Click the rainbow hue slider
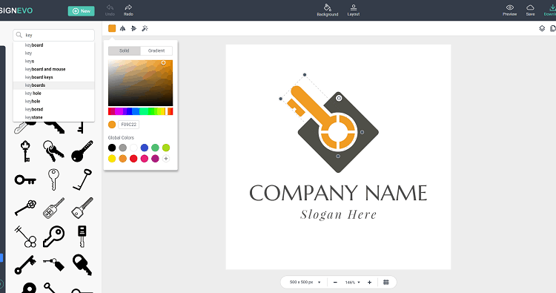556x293 pixels. [140, 111]
